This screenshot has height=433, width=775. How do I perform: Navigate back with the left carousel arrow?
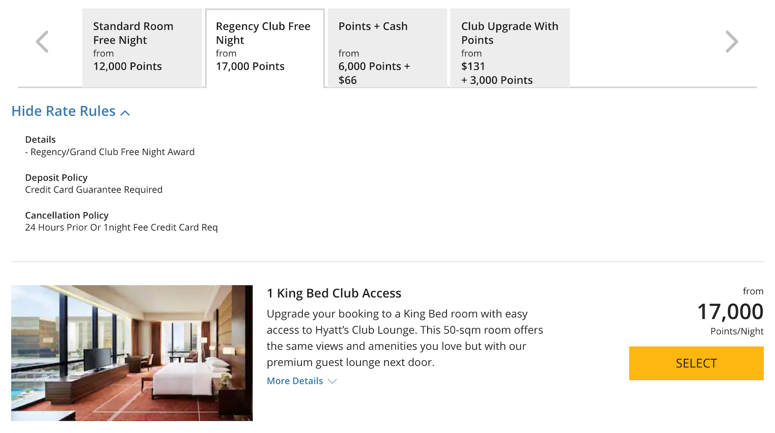pyautogui.click(x=43, y=41)
